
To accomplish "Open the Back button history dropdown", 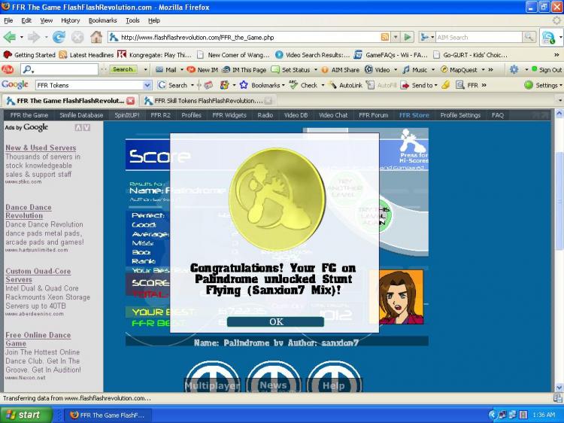I will point(22,37).
